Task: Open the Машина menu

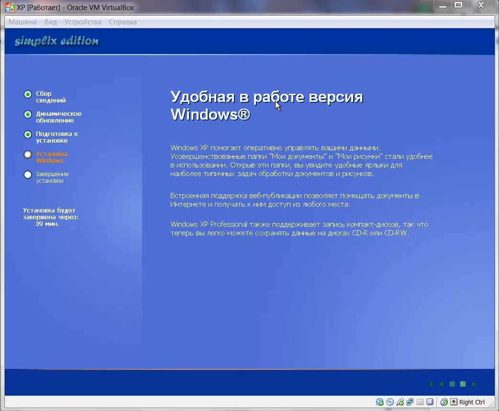Action: click(x=22, y=22)
